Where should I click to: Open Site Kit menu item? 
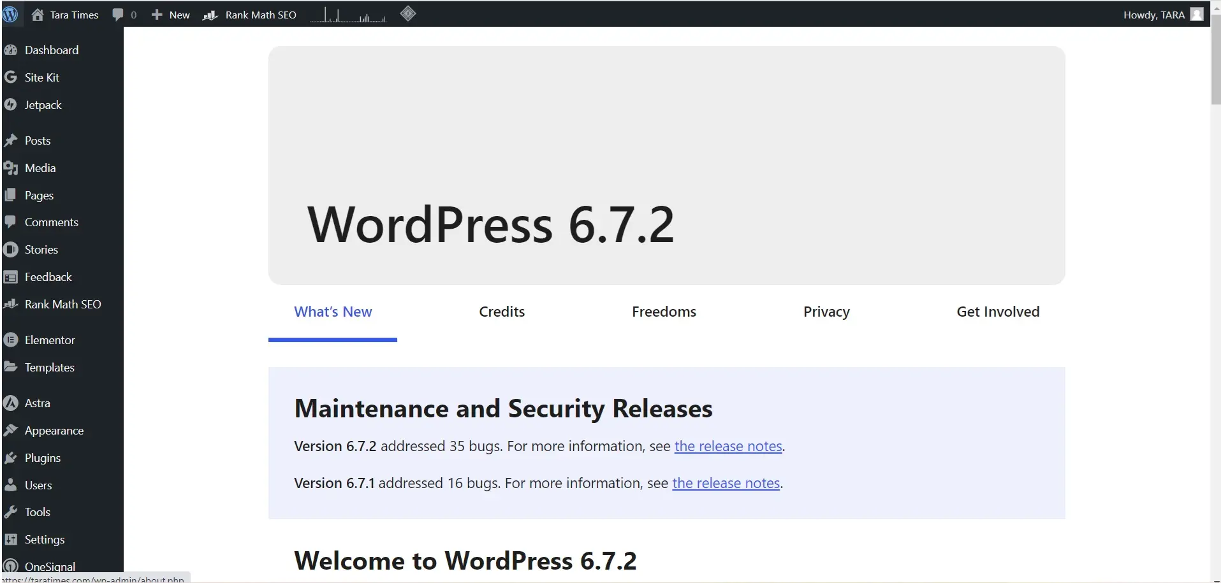coord(42,77)
